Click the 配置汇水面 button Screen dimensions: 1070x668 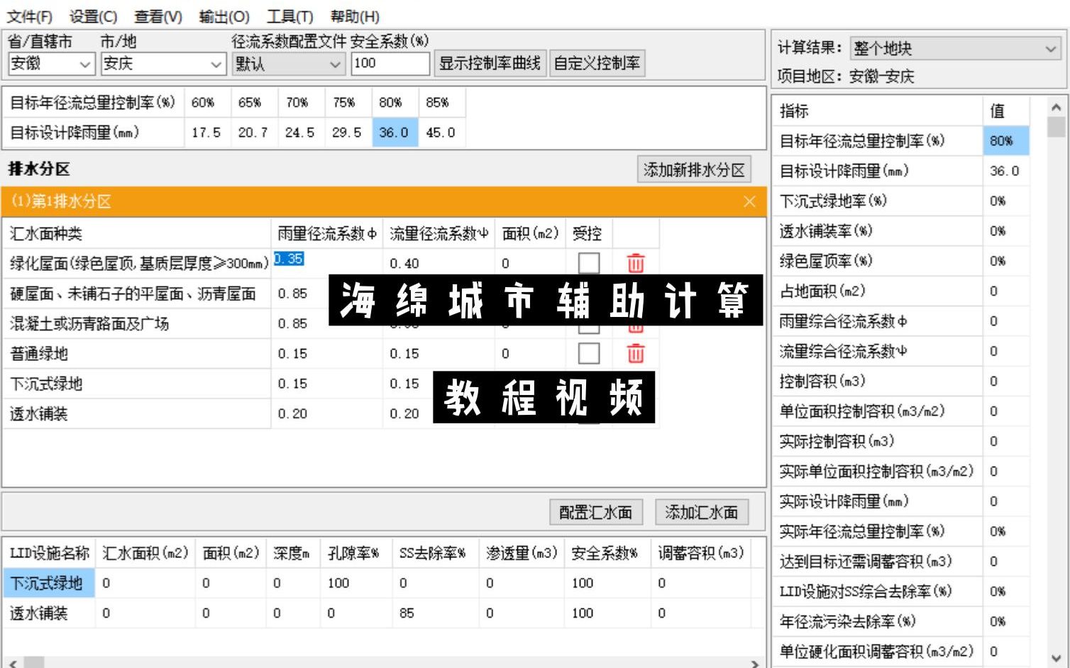(596, 512)
